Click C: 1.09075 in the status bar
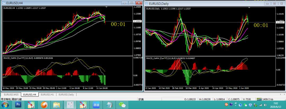 click(x=234, y=99)
